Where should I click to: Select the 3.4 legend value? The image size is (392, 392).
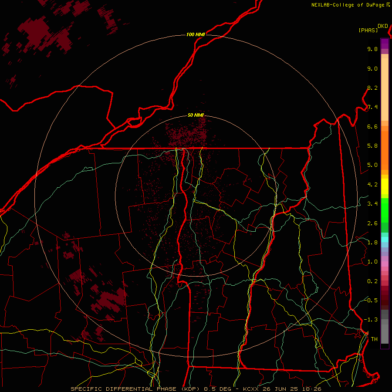[x=372, y=204]
